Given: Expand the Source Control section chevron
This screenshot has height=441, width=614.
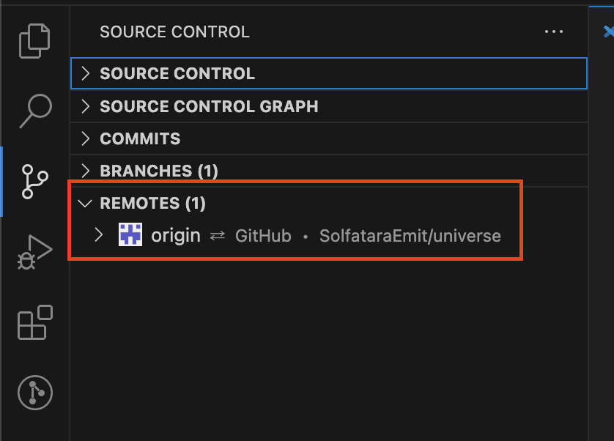Looking at the screenshot, I should pos(86,73).
